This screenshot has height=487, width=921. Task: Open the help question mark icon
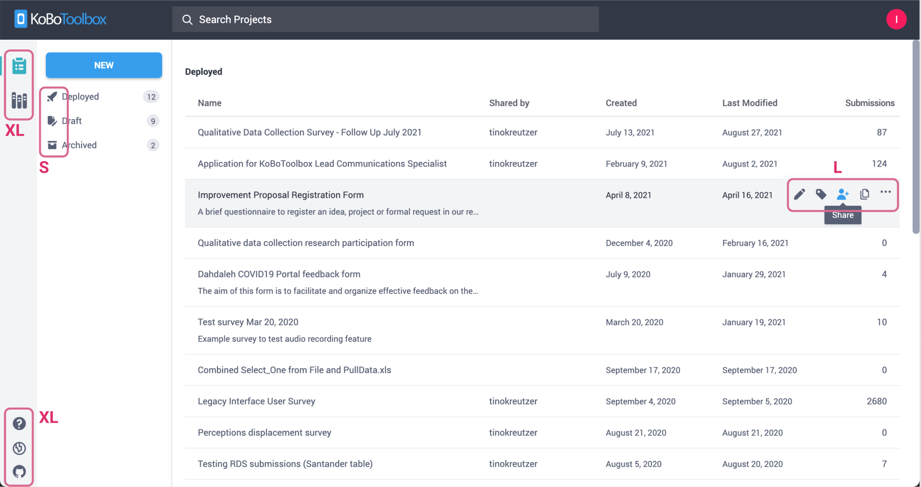pos(19,424)
